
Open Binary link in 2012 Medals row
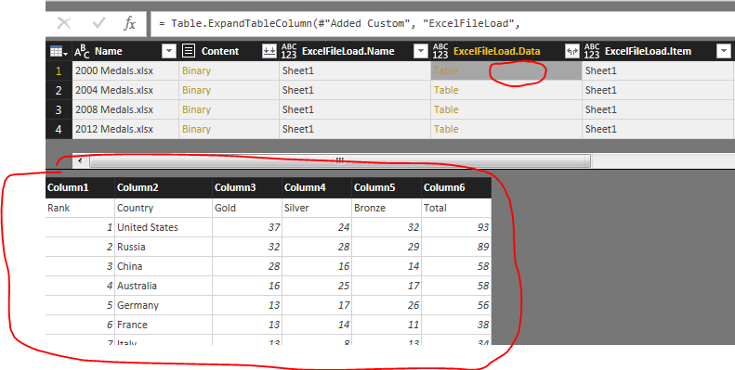pos(196,129)
